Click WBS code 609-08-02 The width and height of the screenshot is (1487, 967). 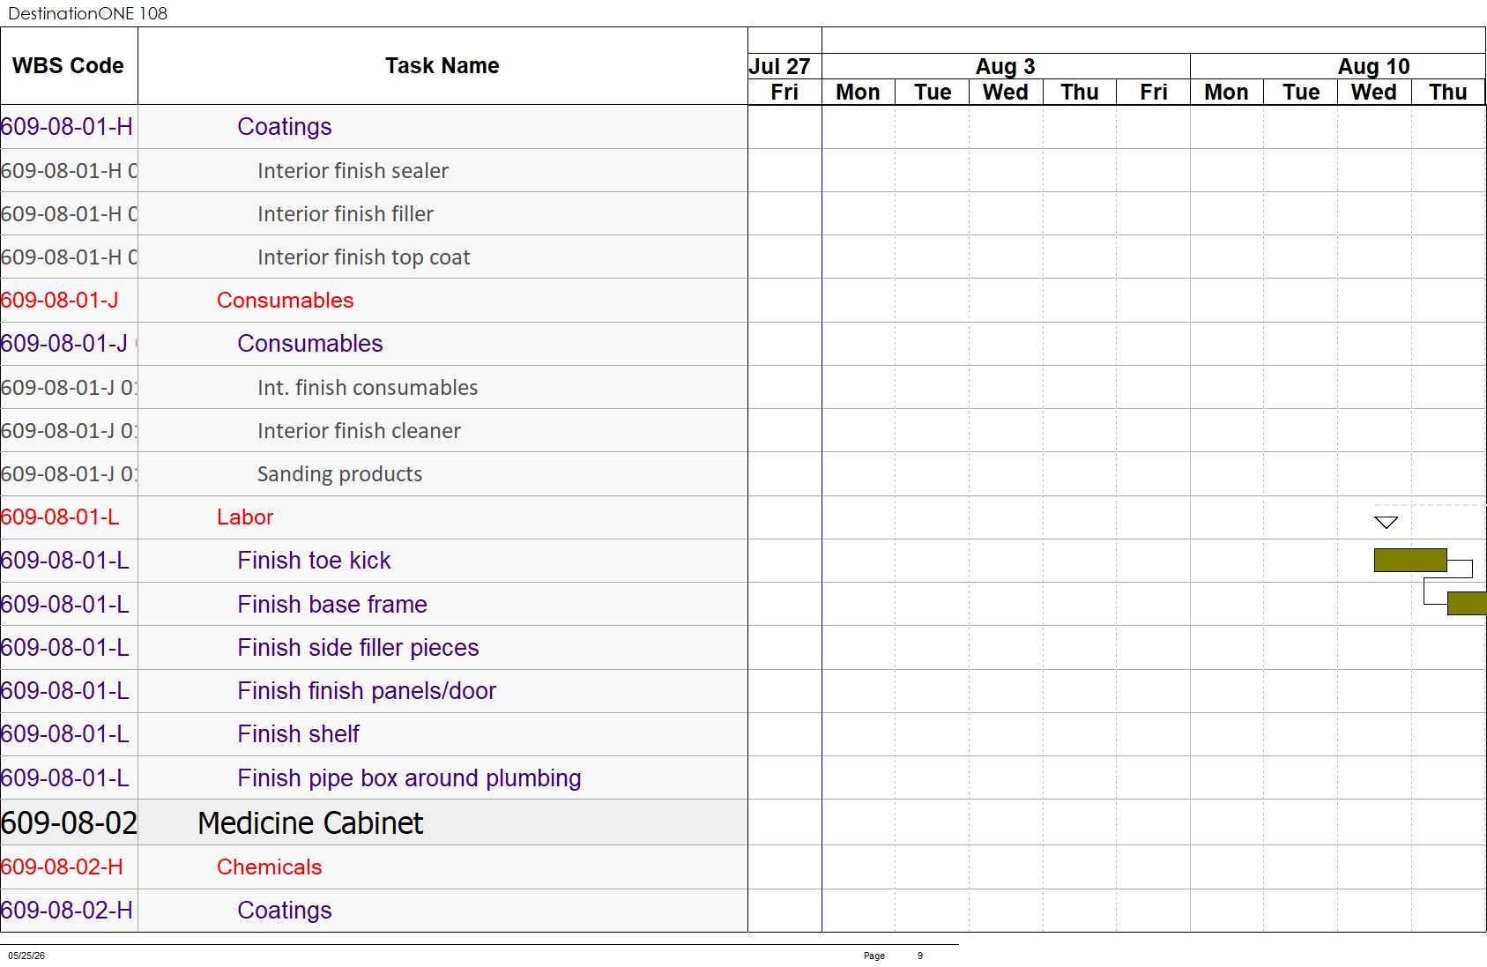click(69, 822)
